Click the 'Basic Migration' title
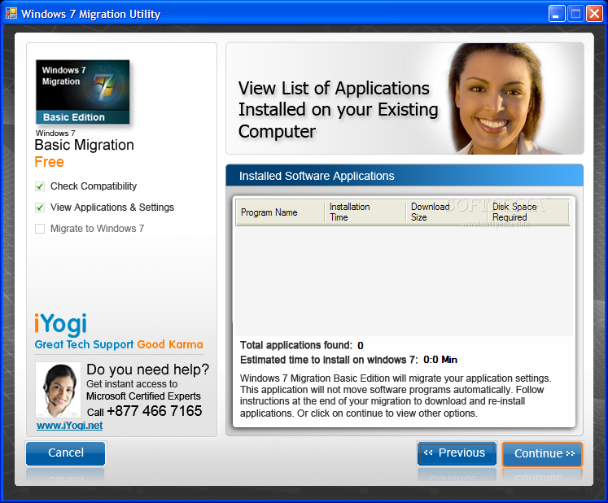The image size is (608, 503). [x=84, y=145]
